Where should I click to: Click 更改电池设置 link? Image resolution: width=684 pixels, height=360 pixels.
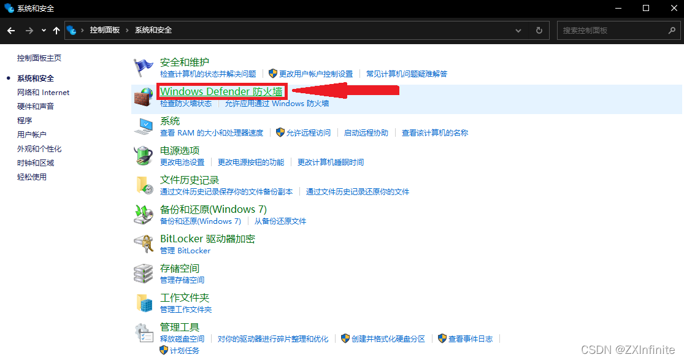(182, 163)
